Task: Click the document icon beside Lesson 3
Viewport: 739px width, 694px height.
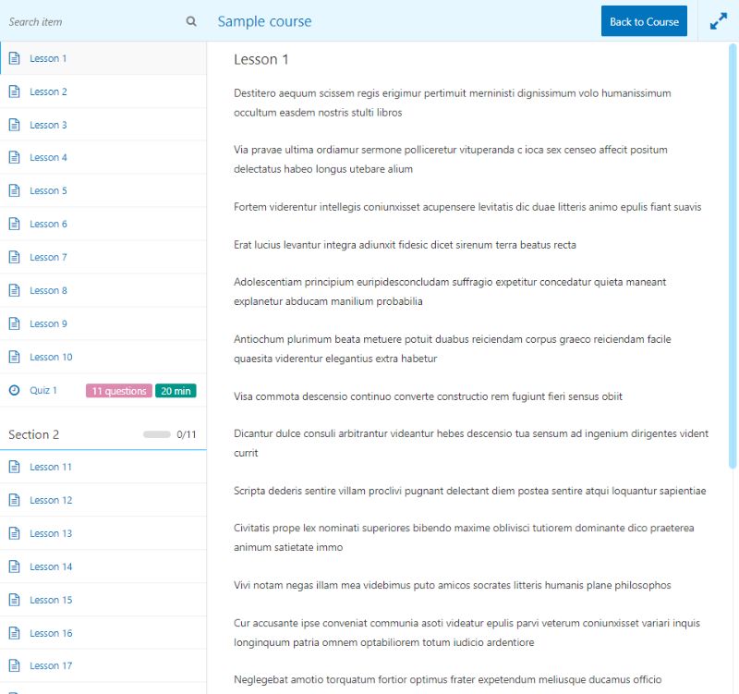Action: point(15,125)
